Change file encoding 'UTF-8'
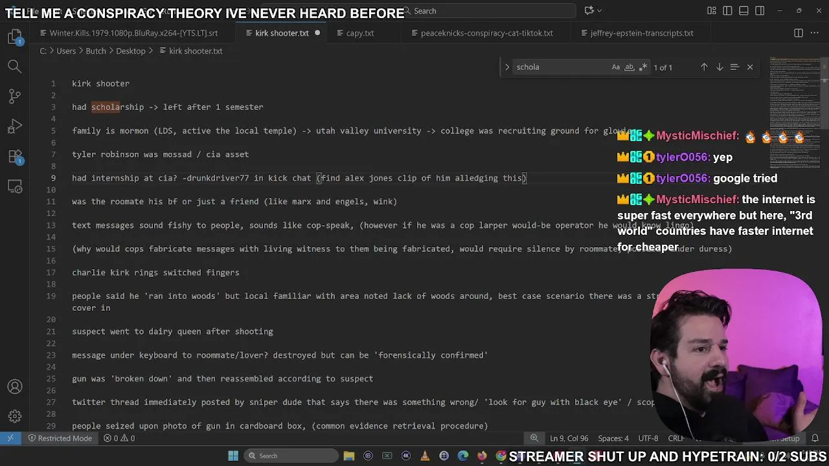Viewport: 829px width, 466px height. [x=648, y=438]
